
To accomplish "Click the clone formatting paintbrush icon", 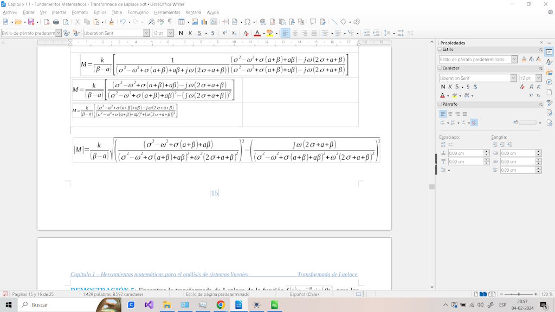I will 111,22.
